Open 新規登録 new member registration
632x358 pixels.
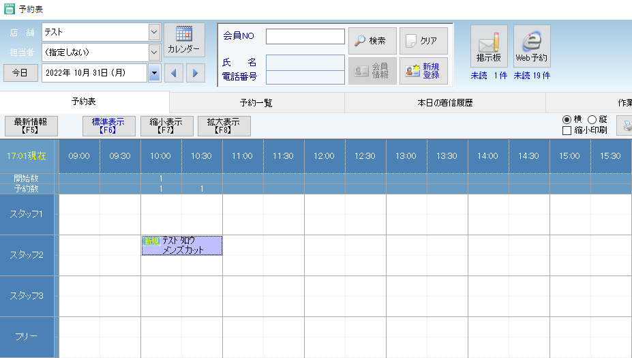coord(423,71)
